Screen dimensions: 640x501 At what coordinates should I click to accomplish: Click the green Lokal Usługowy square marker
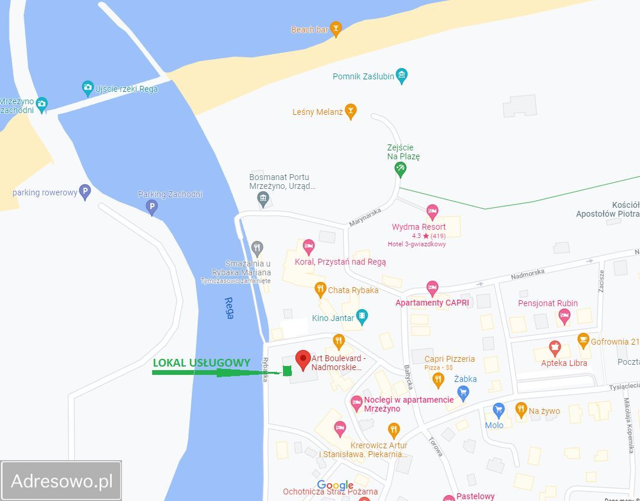[x=287, y=371]
